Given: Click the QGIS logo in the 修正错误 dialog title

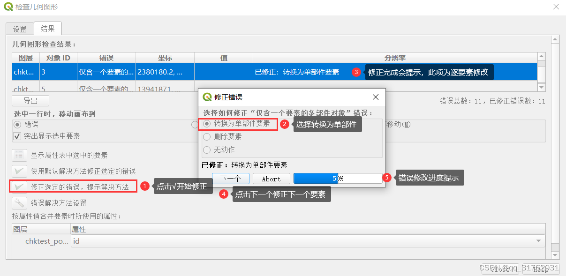Looking at the screenshot, I should [207, 97].
